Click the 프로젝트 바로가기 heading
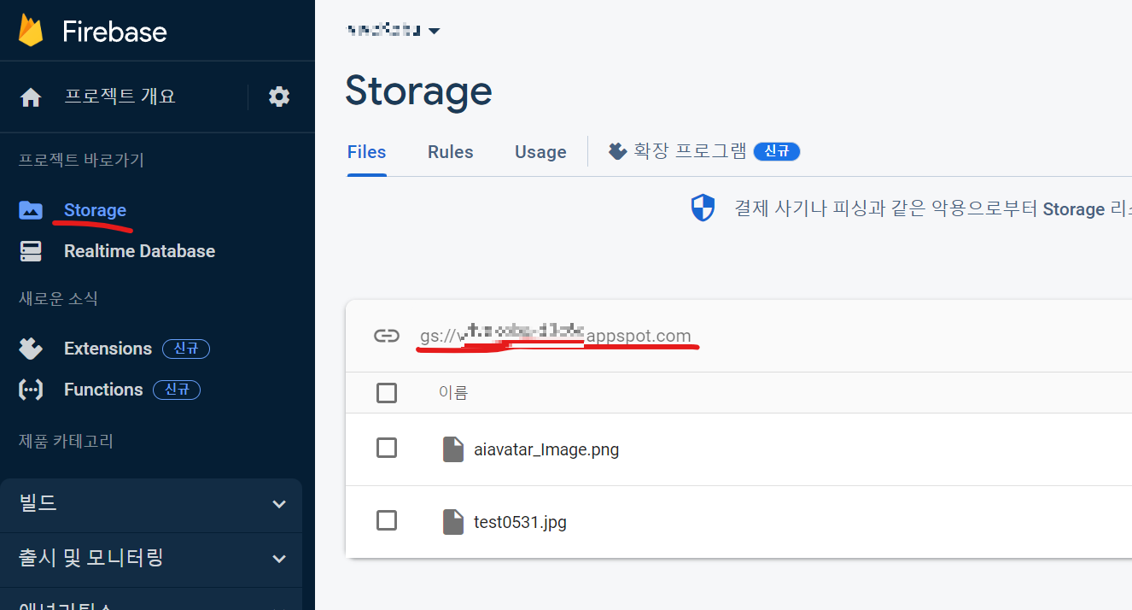 [x=82, y=160]
